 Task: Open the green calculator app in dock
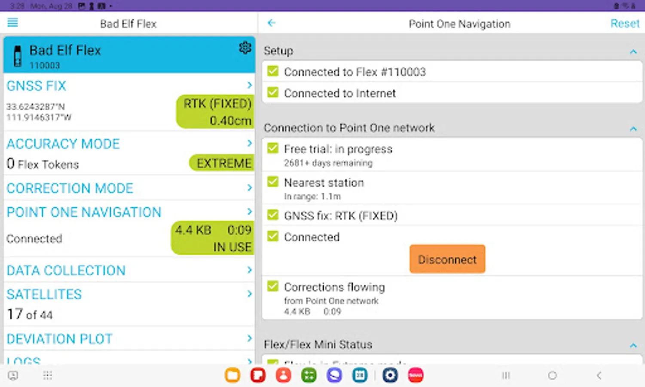click(x=309, y=375)
